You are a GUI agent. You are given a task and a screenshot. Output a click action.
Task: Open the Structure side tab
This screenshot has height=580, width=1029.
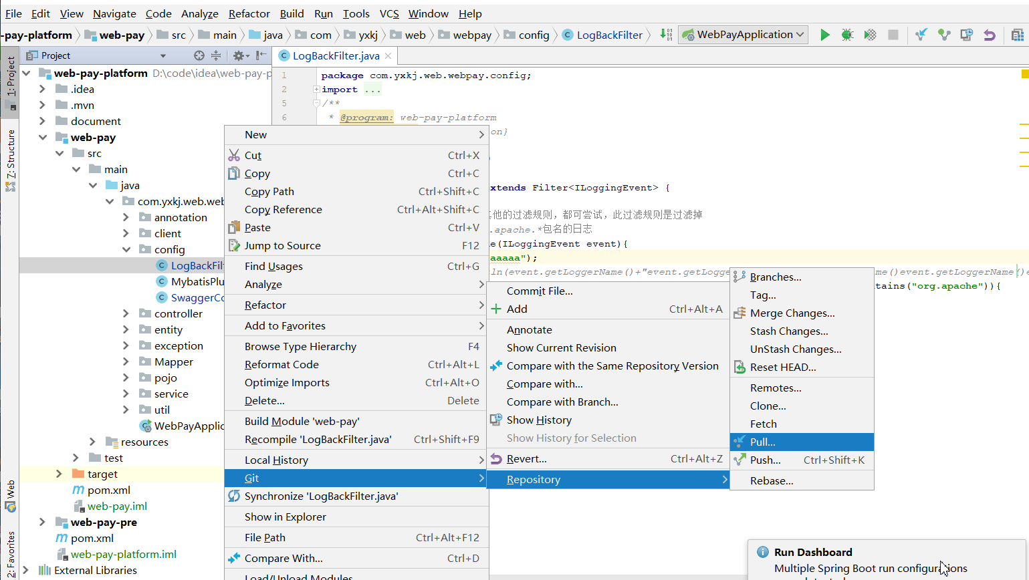coord(10,159)
